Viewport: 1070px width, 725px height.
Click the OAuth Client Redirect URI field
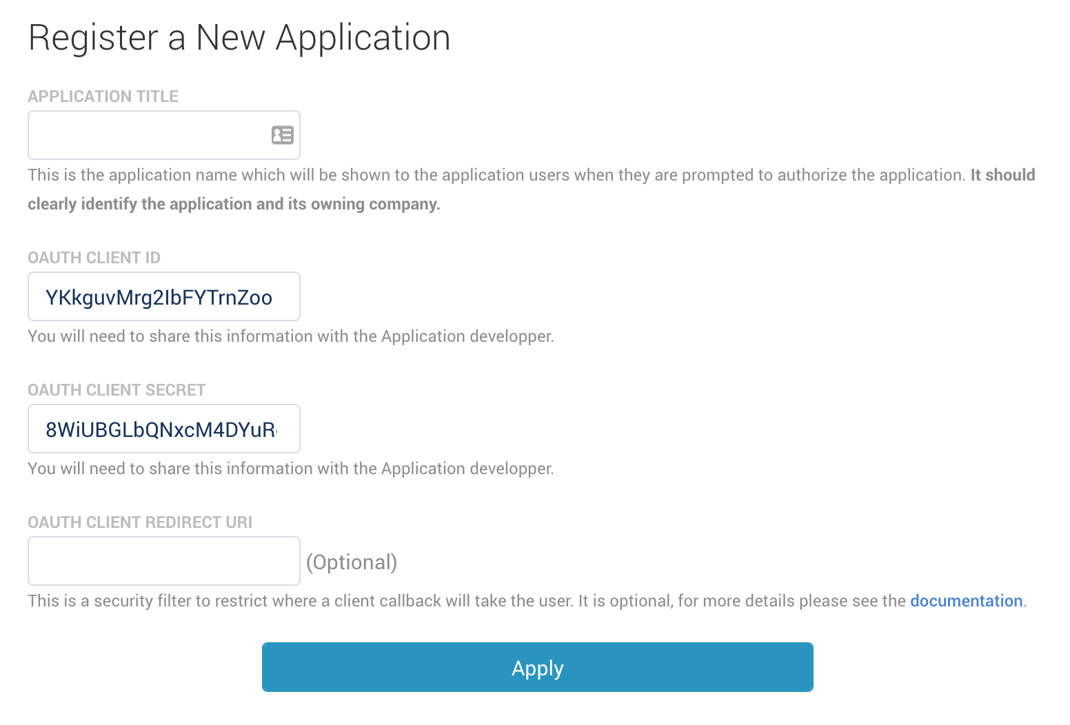point(164,561)
